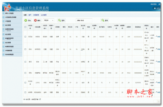Click the cell showing 562525
163x107 pixels.
pos(102,37)
